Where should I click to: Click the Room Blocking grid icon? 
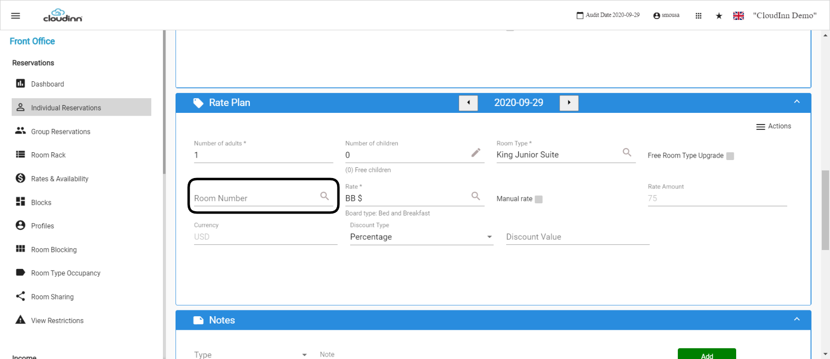[20, 249]
